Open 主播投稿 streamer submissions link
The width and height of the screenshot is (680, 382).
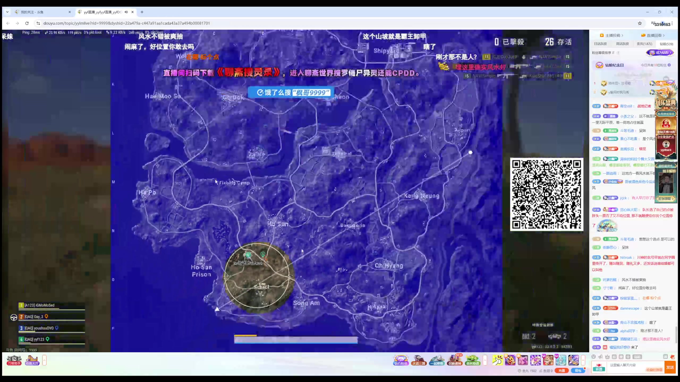click(x=611, y=35)
